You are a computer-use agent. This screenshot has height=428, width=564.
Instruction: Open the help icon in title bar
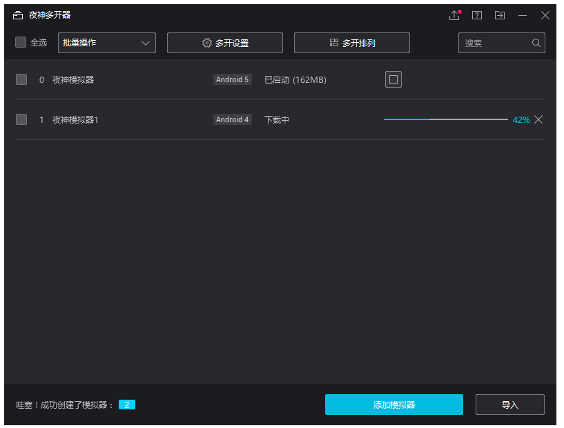(476, 14)
